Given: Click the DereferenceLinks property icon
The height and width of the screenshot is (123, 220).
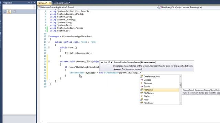Looking at the screenshot, I should 142,77.
